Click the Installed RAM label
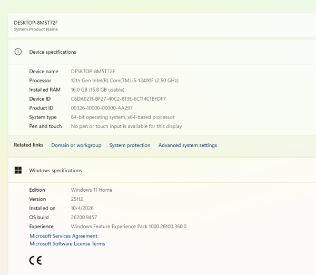316x275 pixels. click(45, 90)
